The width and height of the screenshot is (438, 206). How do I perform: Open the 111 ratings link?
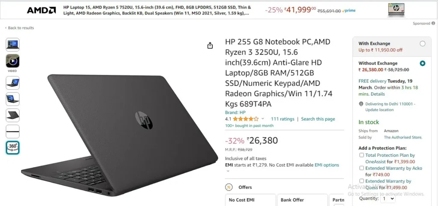[283, 119]
